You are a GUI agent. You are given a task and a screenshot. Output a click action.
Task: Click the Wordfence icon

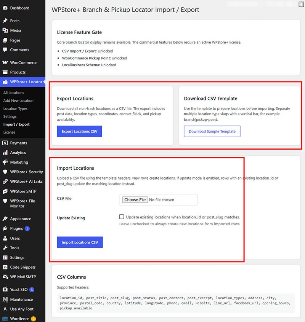click(5, 319)
